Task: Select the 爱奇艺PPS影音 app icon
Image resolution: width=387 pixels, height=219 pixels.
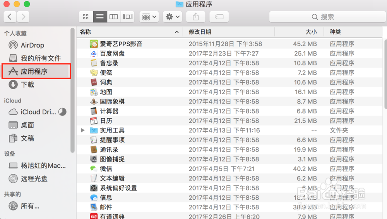Action: pos(94,44)
